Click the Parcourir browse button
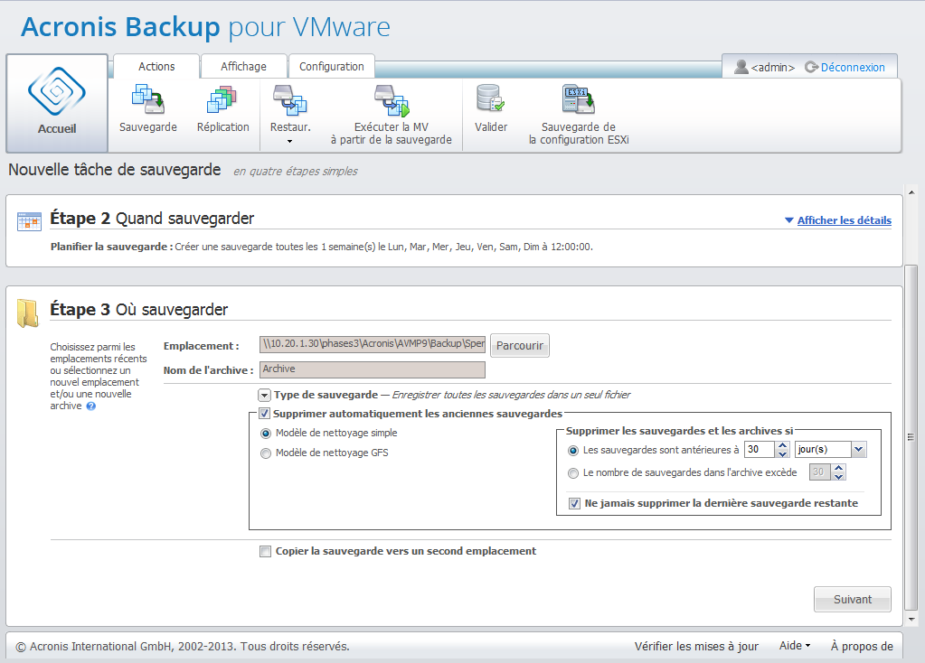Viewport: 925px width, 663px height. [520, 345]
